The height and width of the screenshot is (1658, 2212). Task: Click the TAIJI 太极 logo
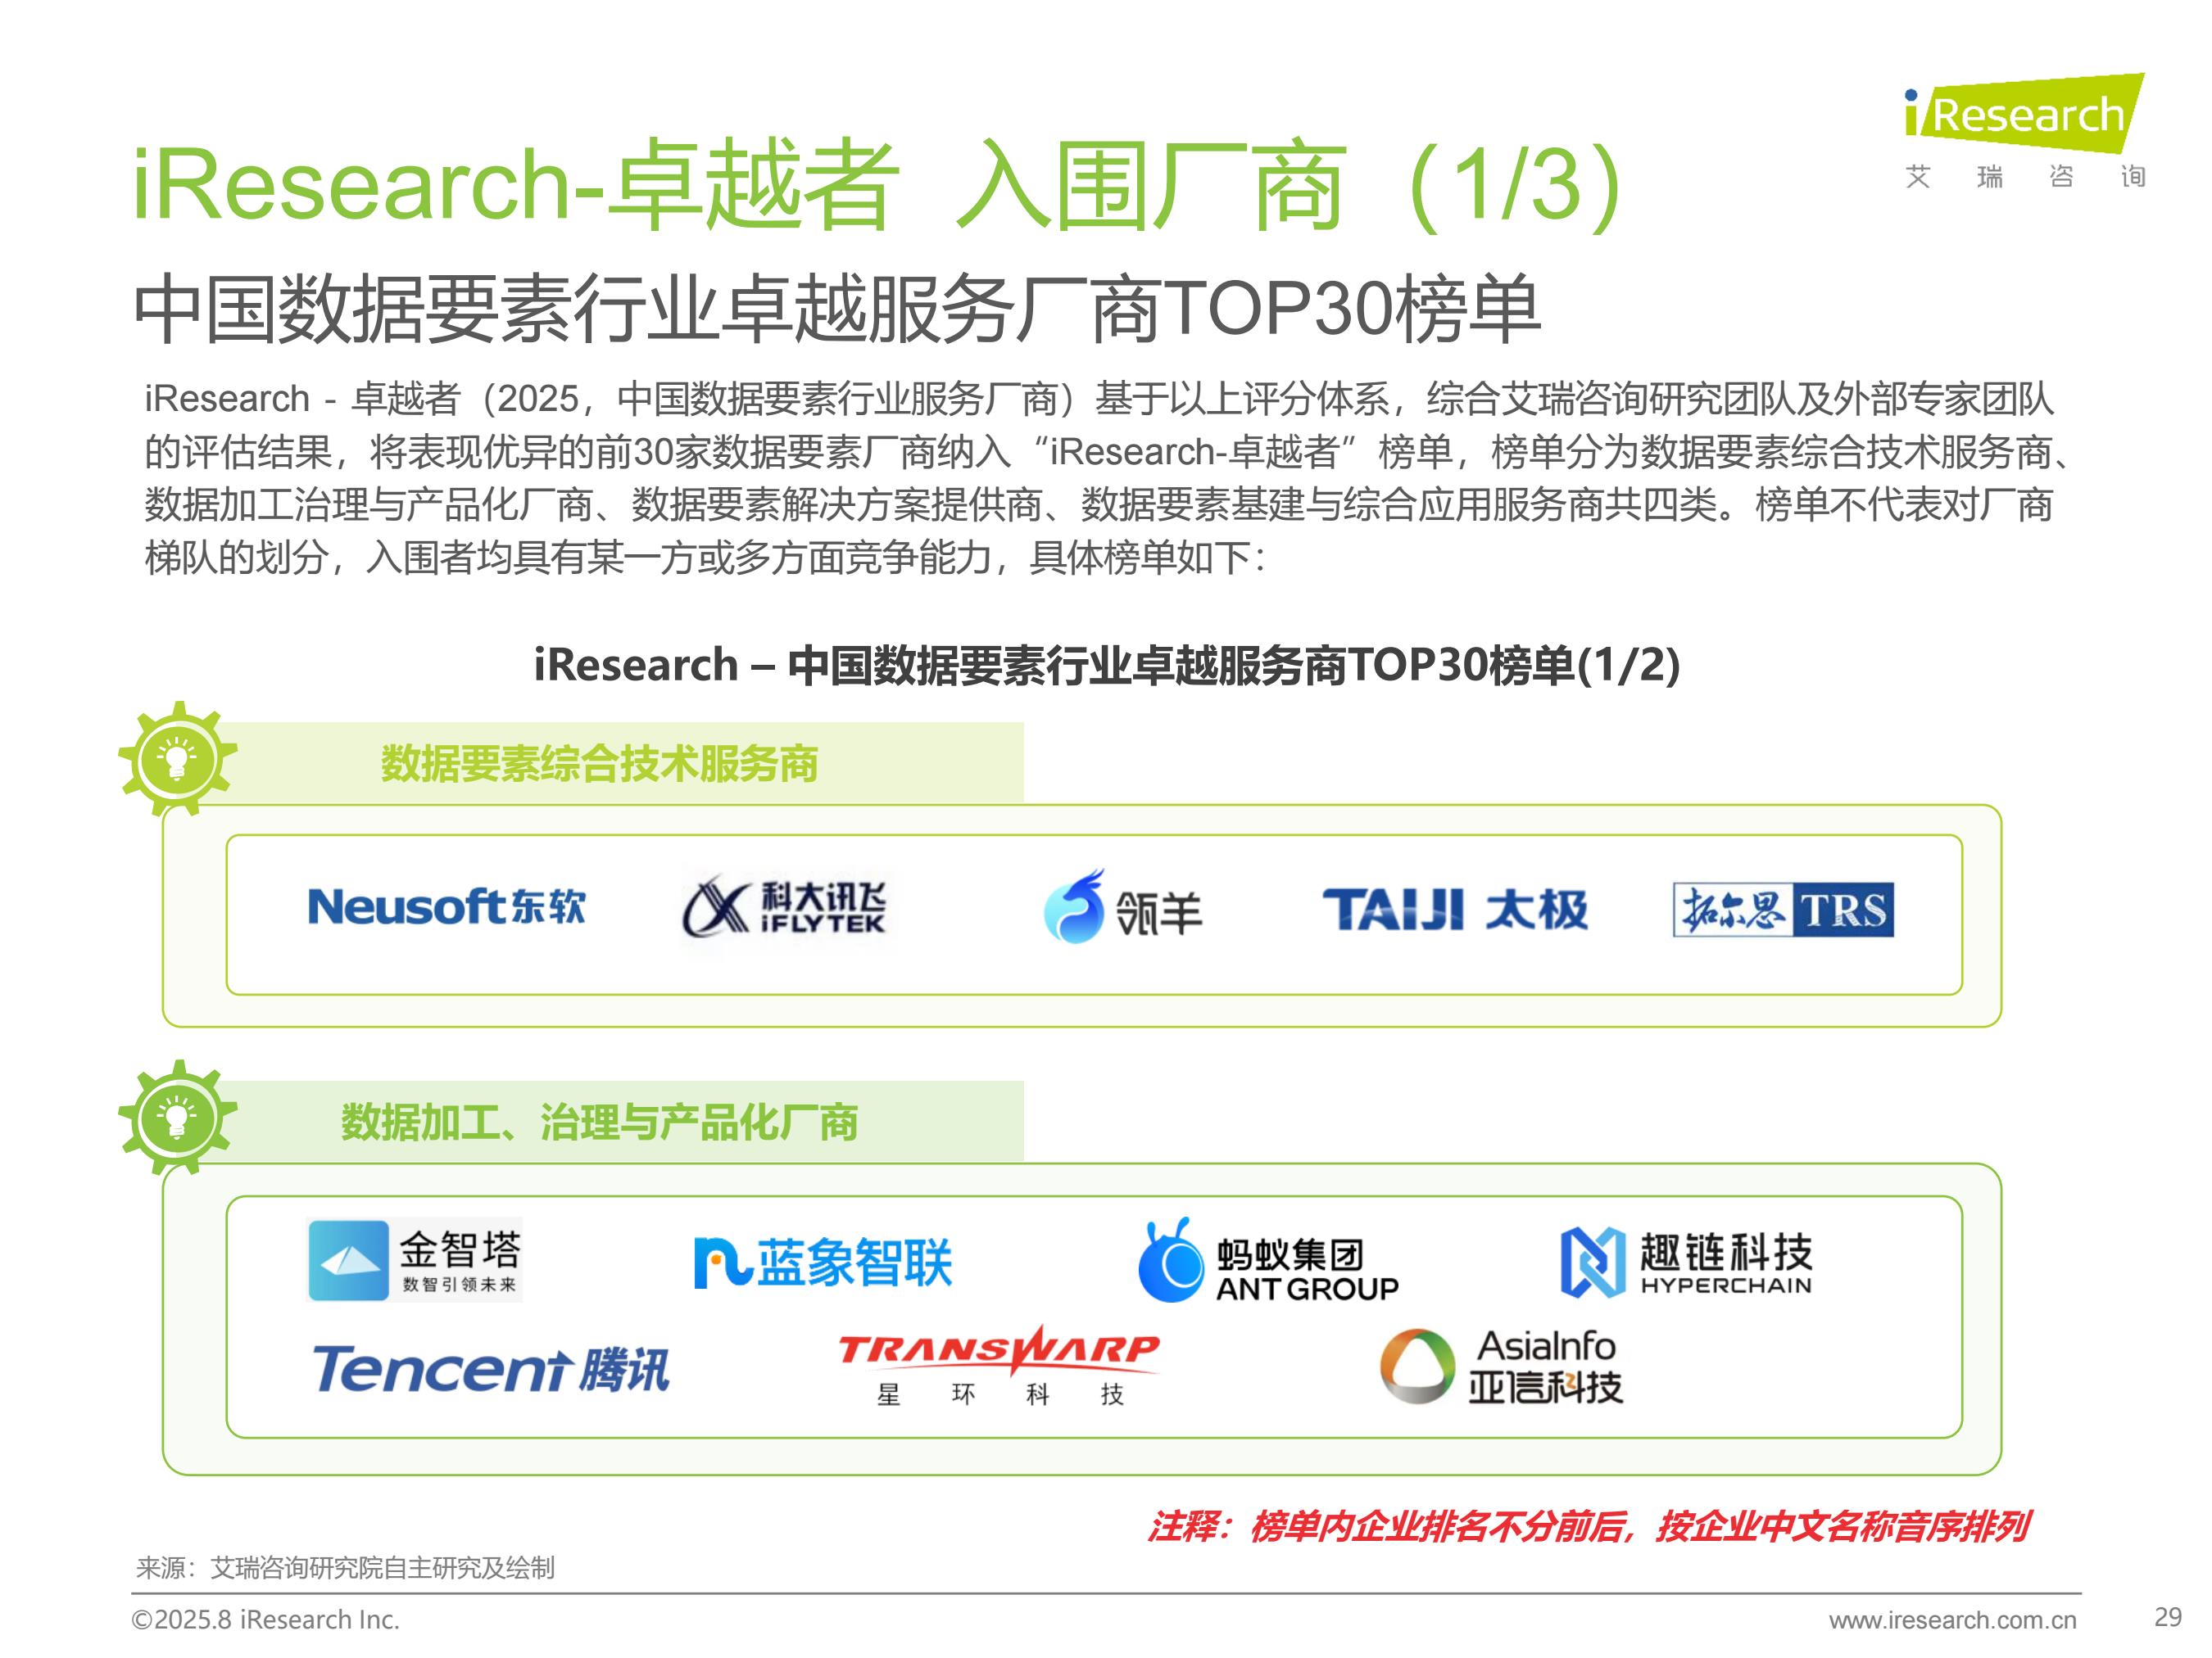[x=1455, y=910]
